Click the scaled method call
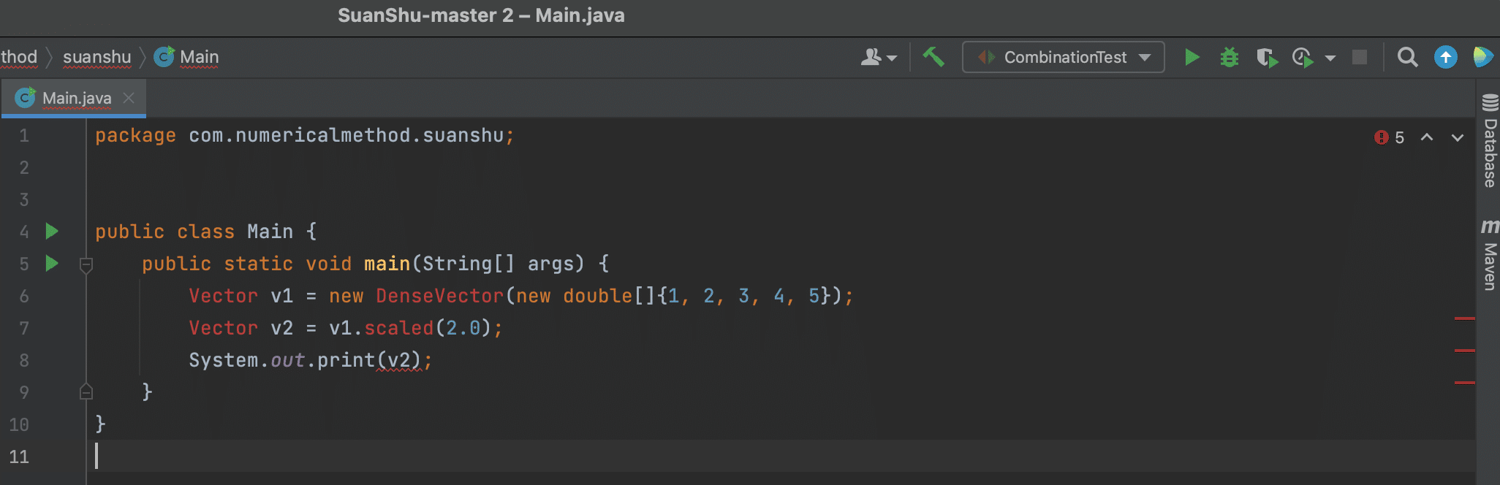Screen dimensions: 1500x485 398,328
